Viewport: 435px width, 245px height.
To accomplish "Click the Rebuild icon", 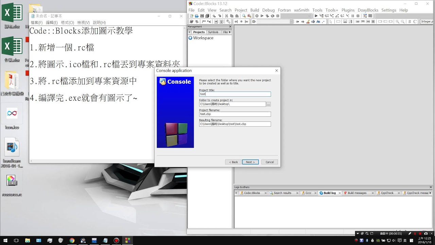I will [x=272, y=16].
